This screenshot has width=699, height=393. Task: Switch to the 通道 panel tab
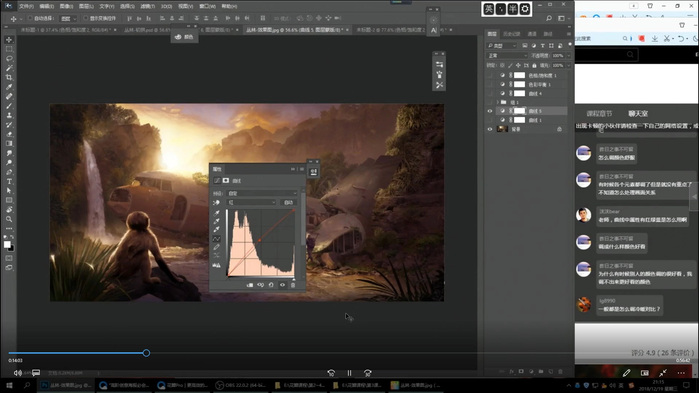click(x=532, y=34)
